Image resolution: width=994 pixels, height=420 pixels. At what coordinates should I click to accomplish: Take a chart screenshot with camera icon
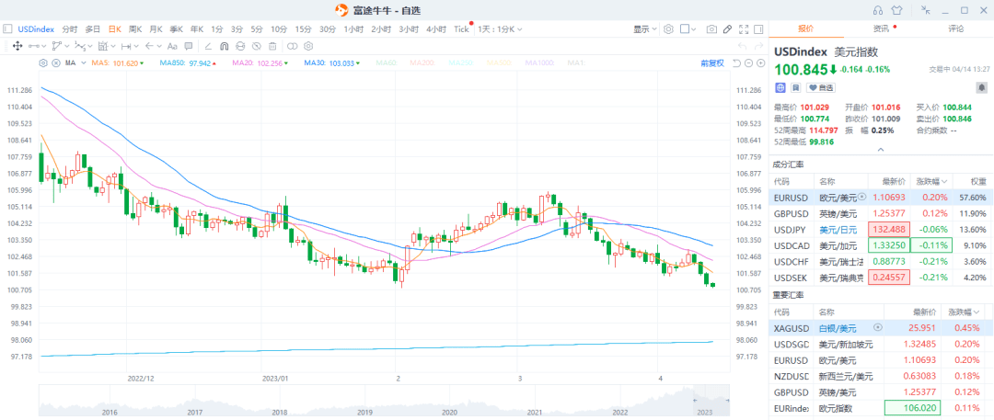point(711,28)
